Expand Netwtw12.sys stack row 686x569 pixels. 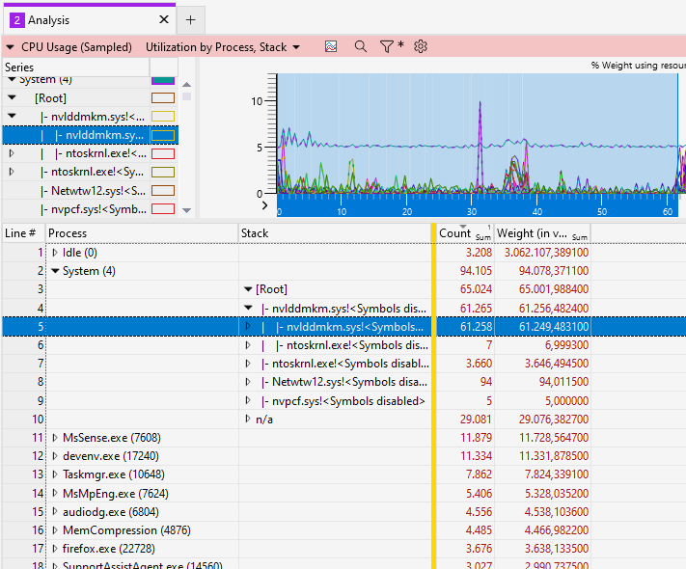[248, 382]
